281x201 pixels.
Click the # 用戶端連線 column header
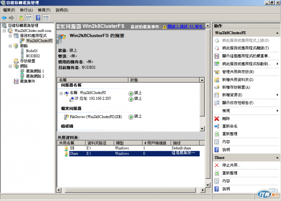click(x=156, y=143)
